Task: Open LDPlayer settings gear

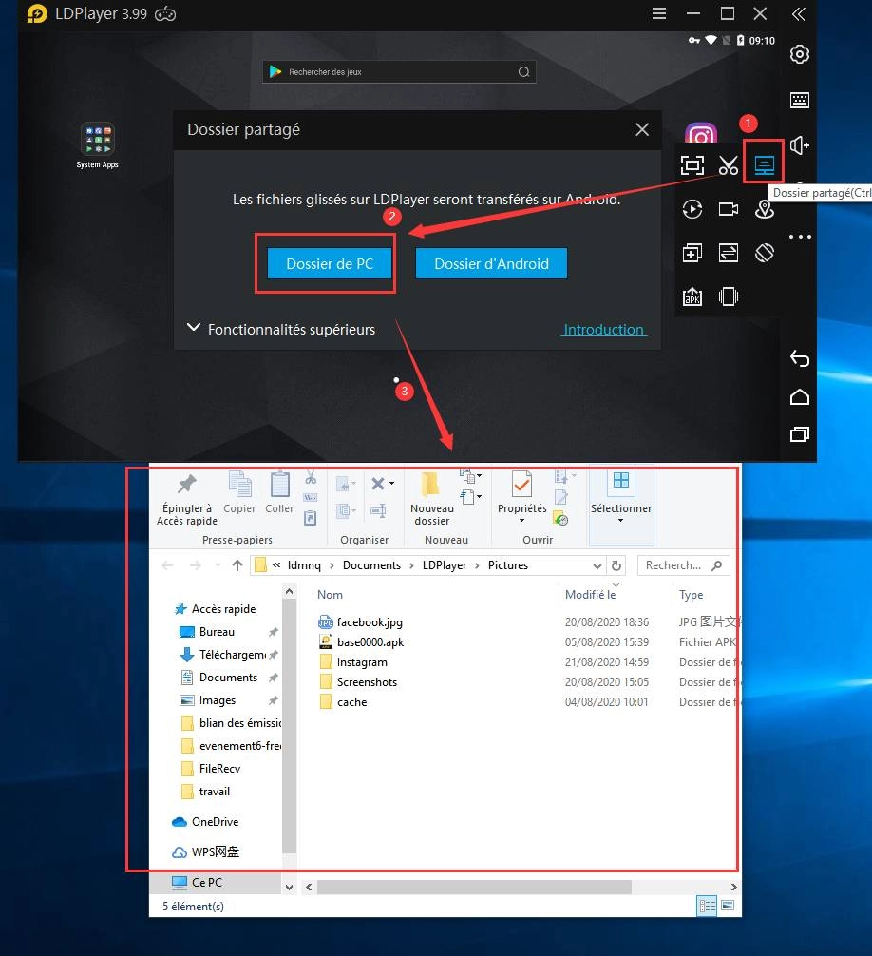Action: pos(799,54)
